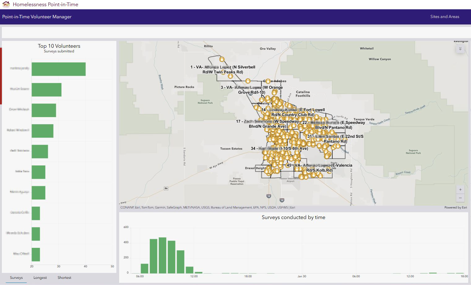471x285 pixels.
Task: Click the top volunteer's green bar
Action: 59,69
